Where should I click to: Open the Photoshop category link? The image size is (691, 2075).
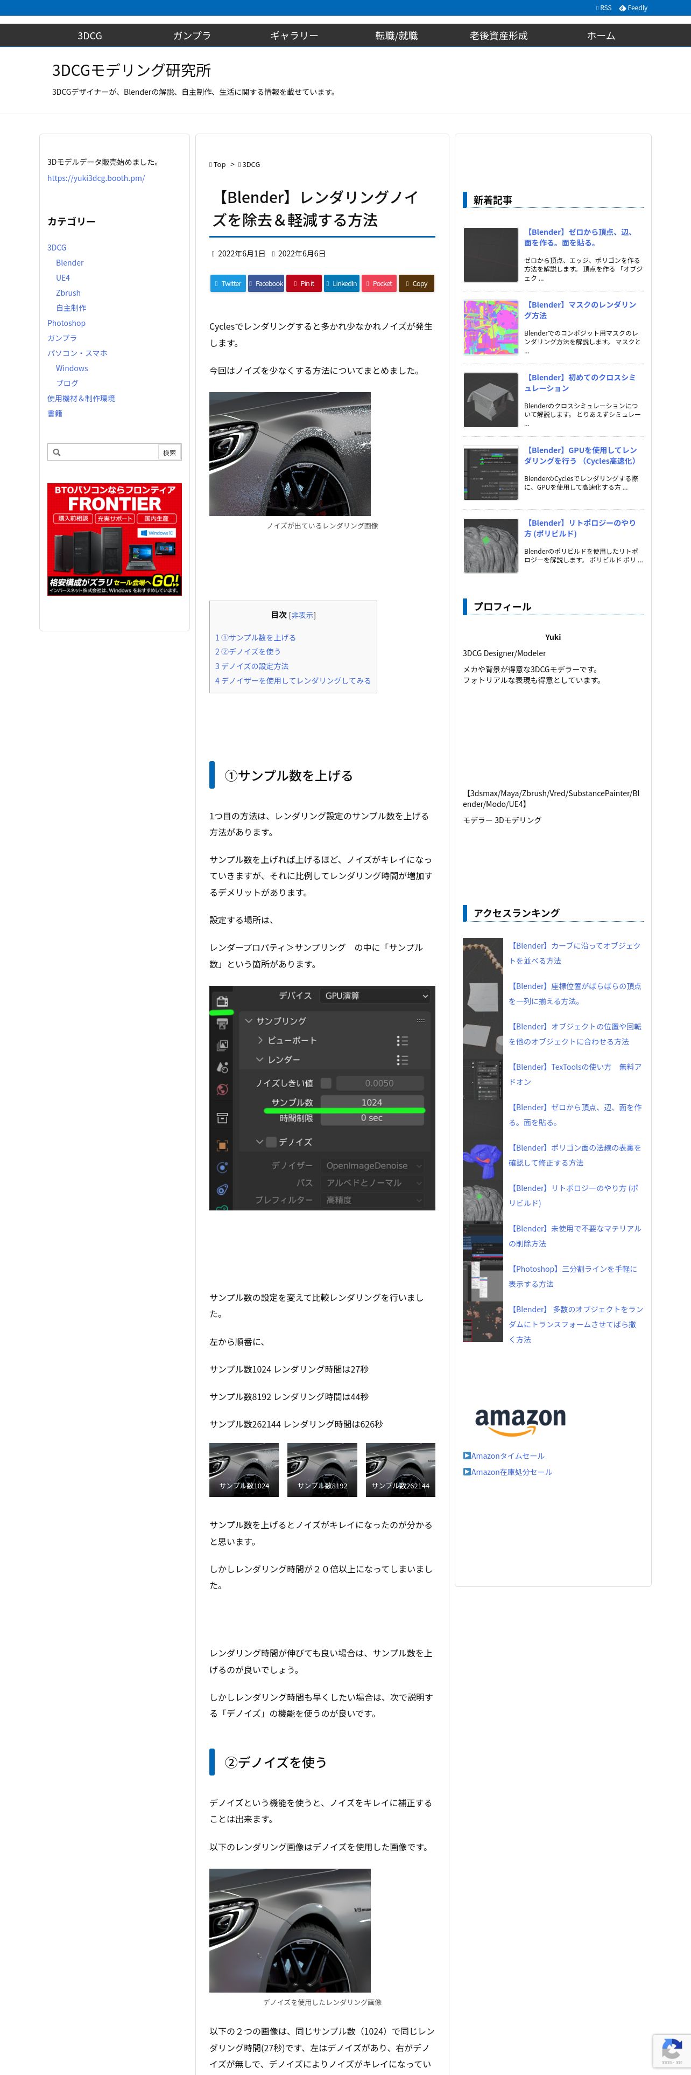click(x=66, y=323)
